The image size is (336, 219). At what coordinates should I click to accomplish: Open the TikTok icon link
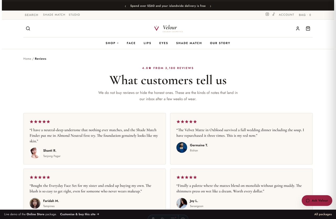click(x=274, y=14)
